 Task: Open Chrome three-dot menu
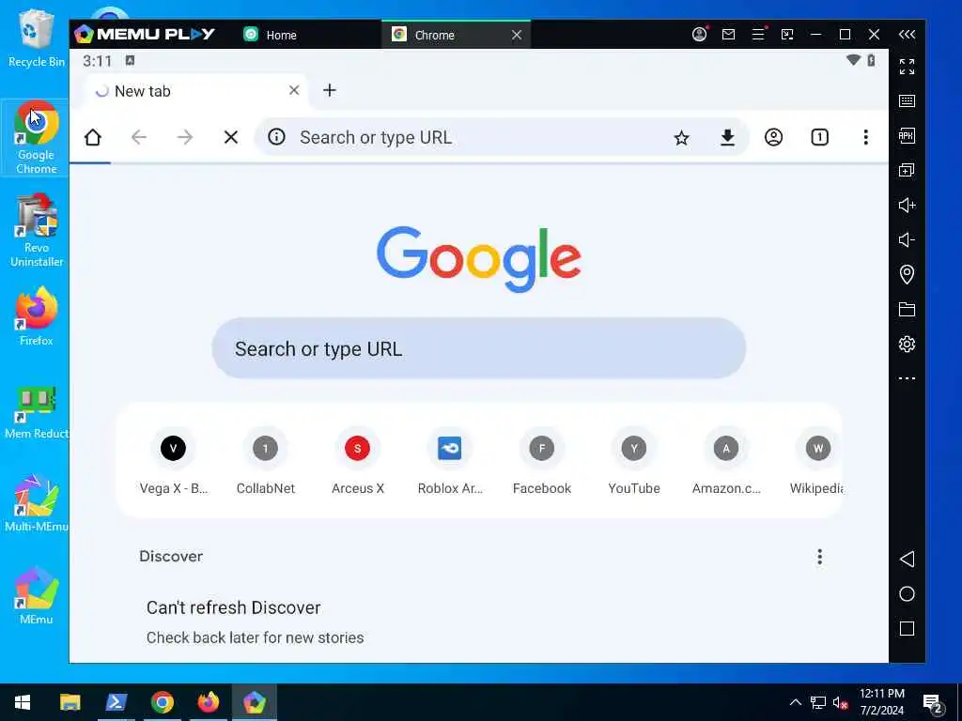pos(865,137)
